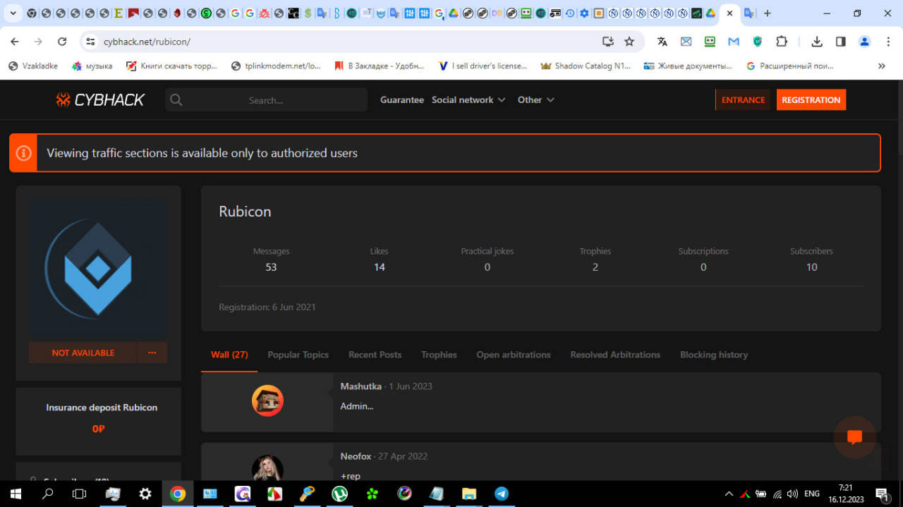The width and height of the screenshot is (903, 507).
Task: Open the Gmail extension icon
Action: 734,42
